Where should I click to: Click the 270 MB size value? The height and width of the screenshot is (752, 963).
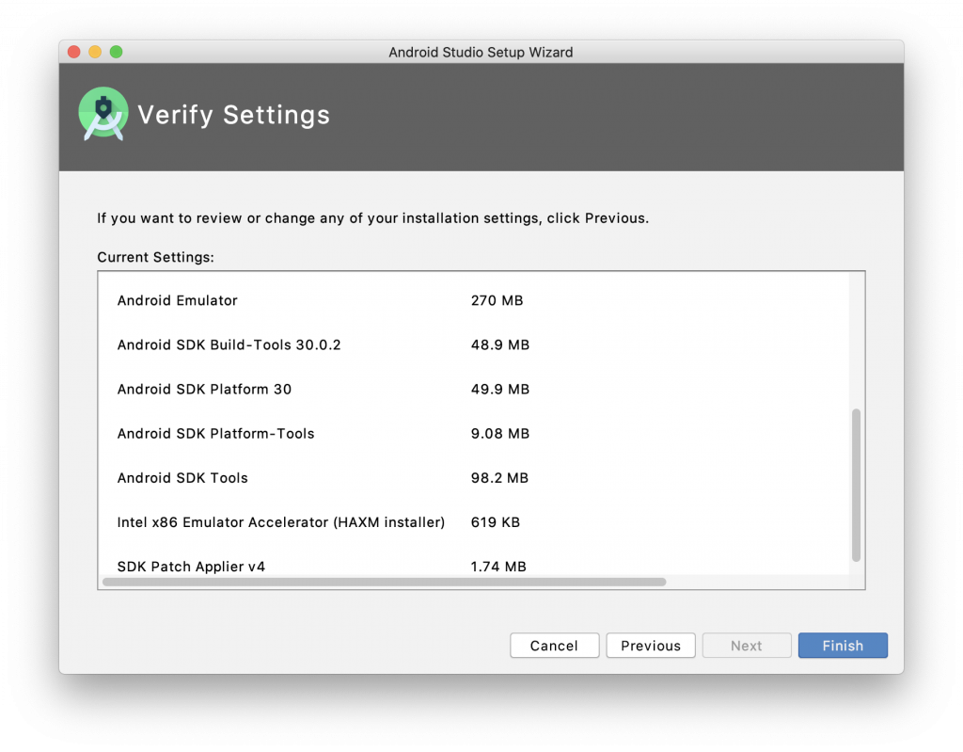497,300
